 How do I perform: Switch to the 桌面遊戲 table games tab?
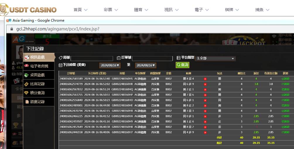[39, 75]
